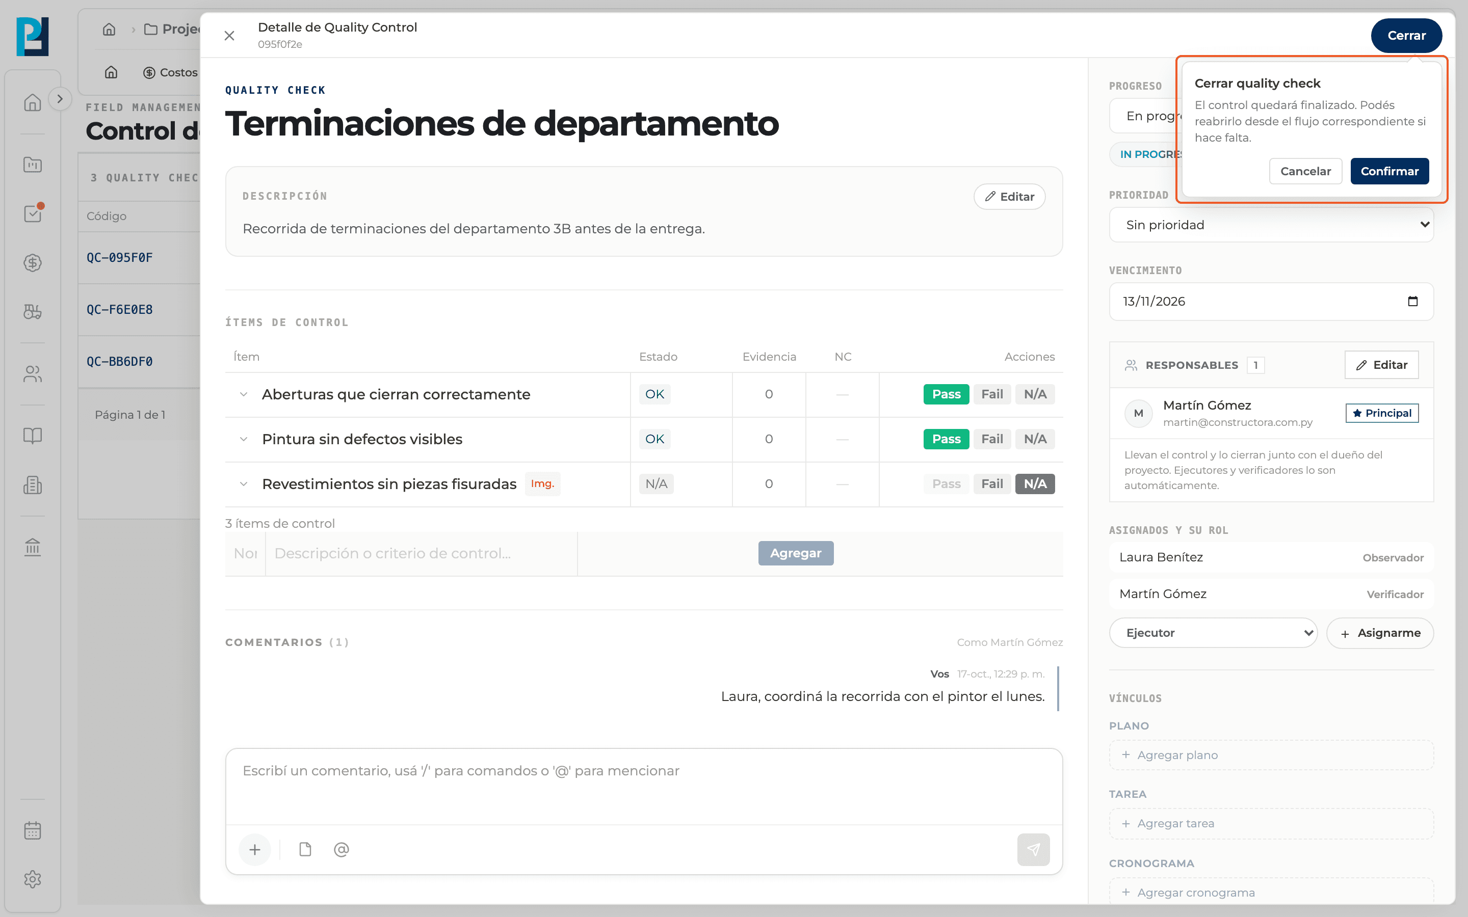
Task: Close the Quality Control detail with X
Action: (229, 36)
